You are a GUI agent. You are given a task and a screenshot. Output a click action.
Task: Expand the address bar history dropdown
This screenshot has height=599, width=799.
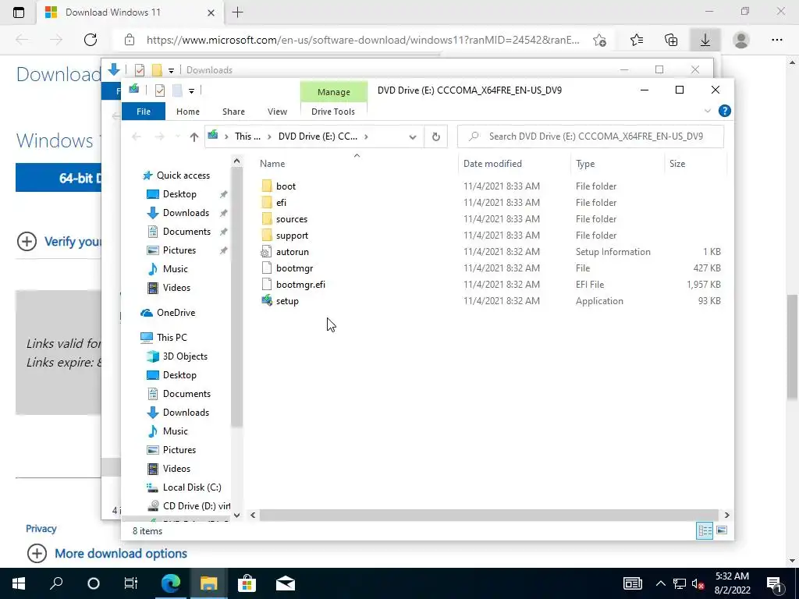[x=413, y=136]
